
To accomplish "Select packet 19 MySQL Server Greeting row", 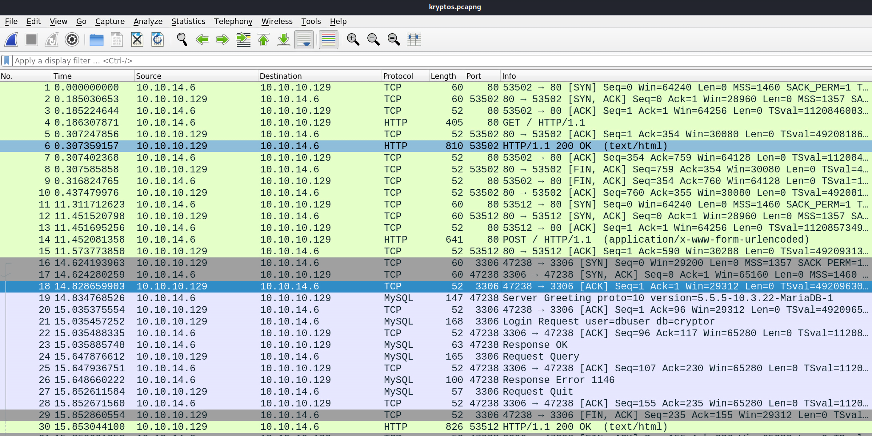I will [436, 298].
